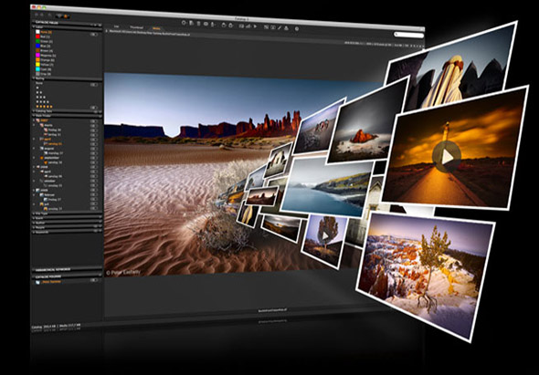Click the document pages icon beside the trash

191,23
